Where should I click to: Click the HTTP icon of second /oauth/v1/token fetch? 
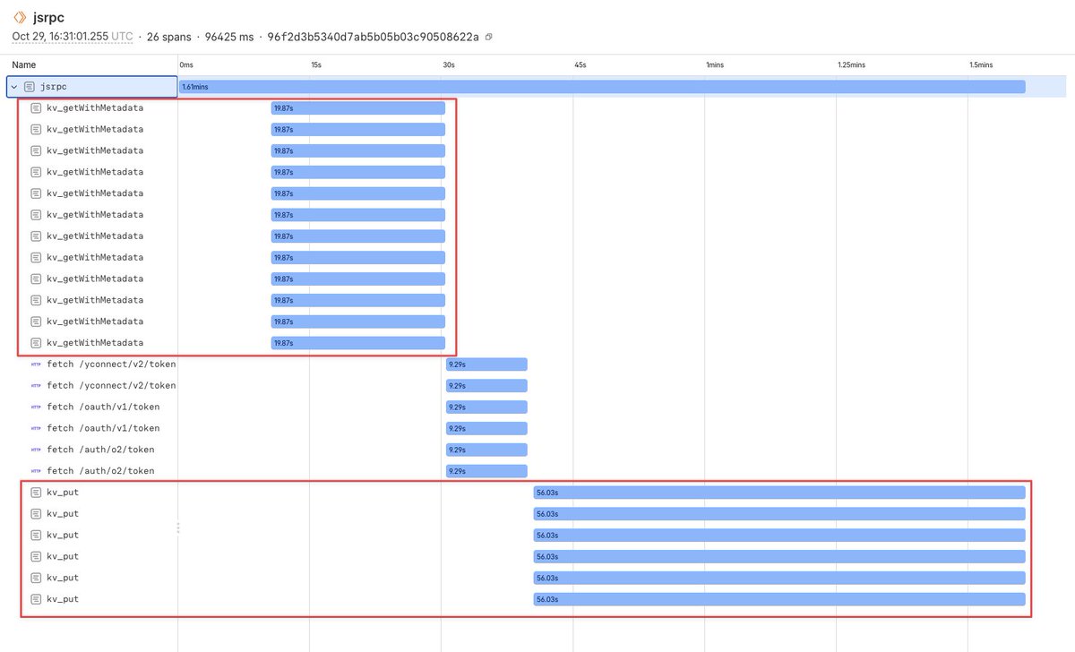[36, 428]
